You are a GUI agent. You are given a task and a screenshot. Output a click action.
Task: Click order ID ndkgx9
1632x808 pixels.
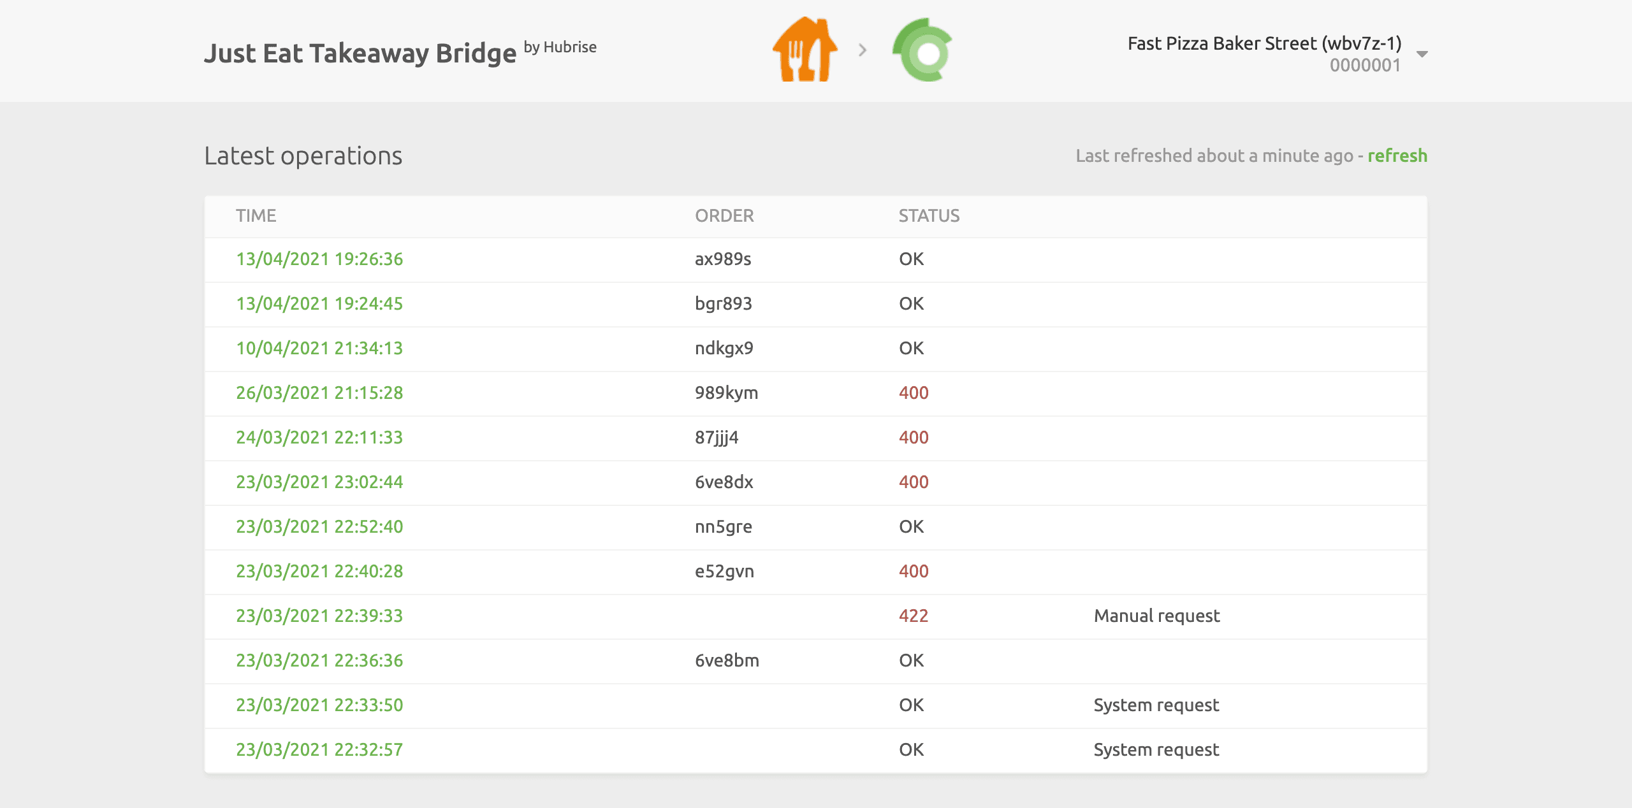coord(724,348)
